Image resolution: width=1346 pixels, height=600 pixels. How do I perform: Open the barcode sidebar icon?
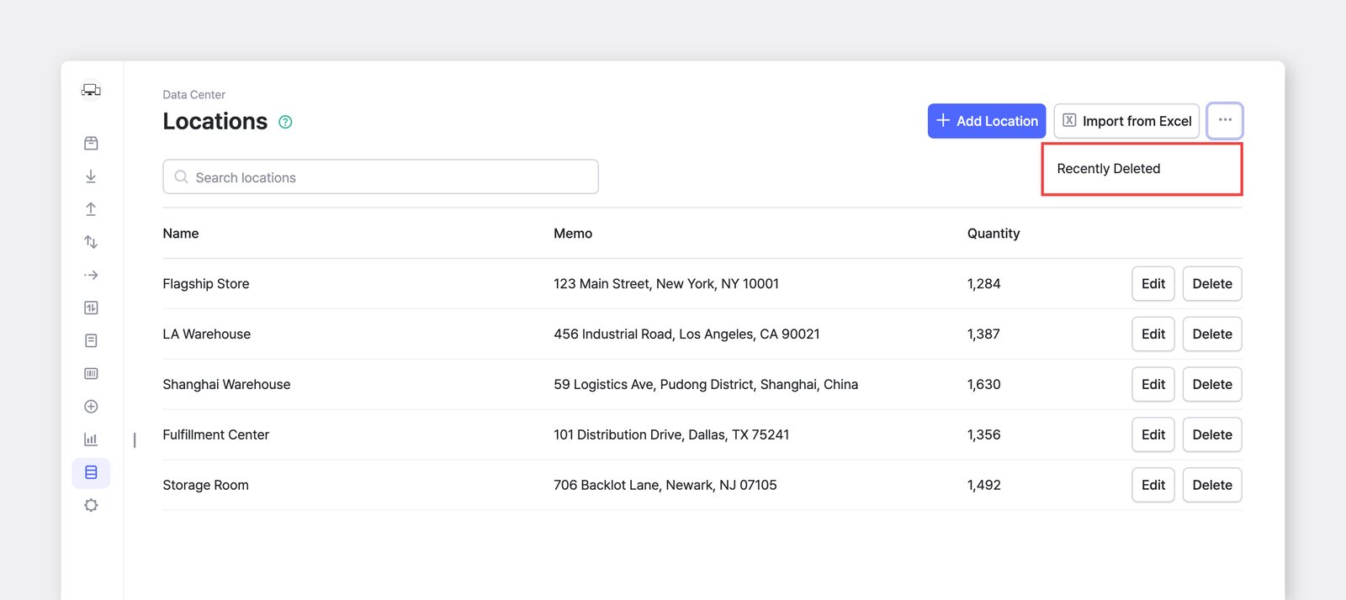91,373
